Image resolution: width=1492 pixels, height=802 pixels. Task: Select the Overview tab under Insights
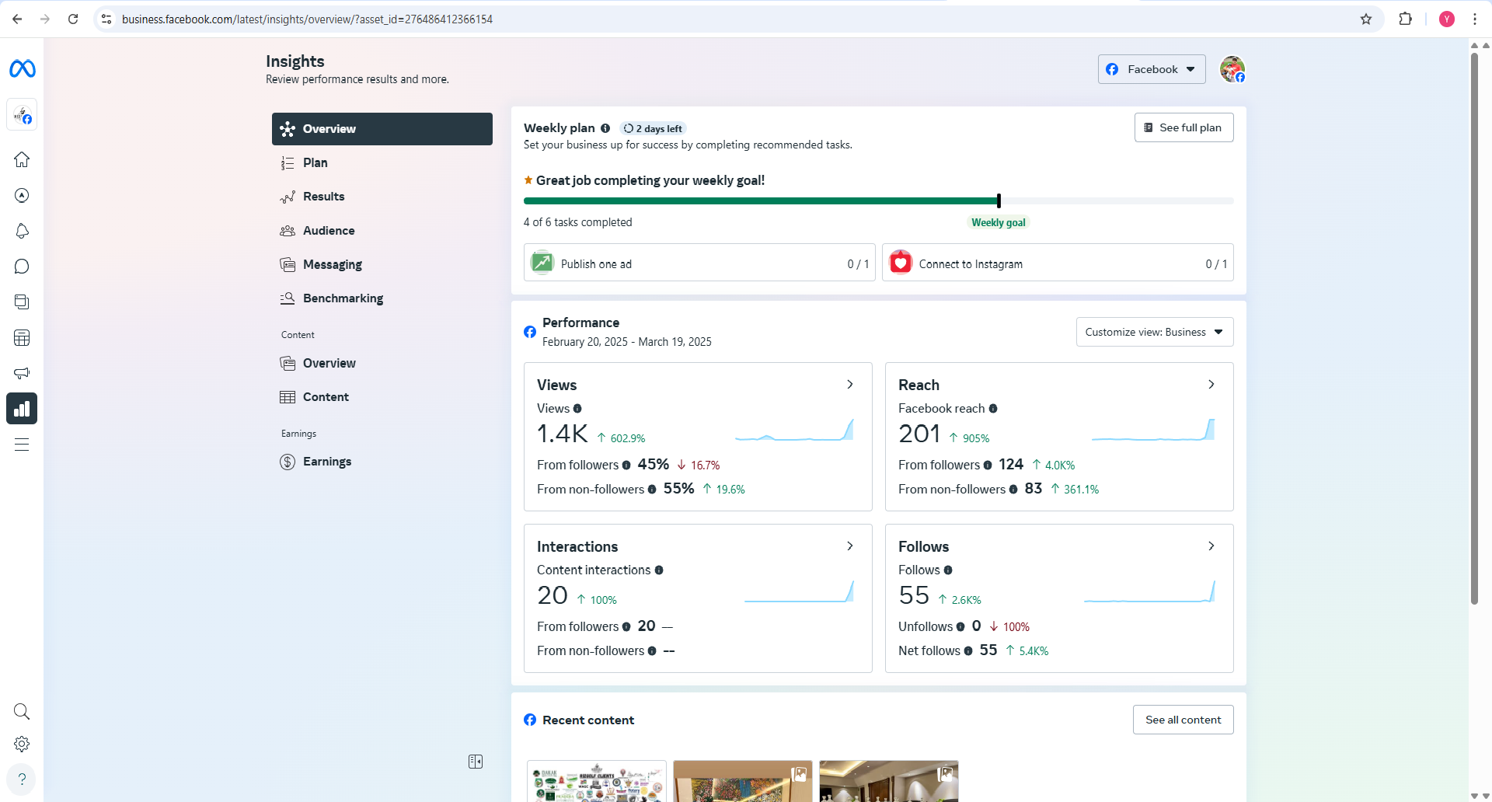point(382,129)
